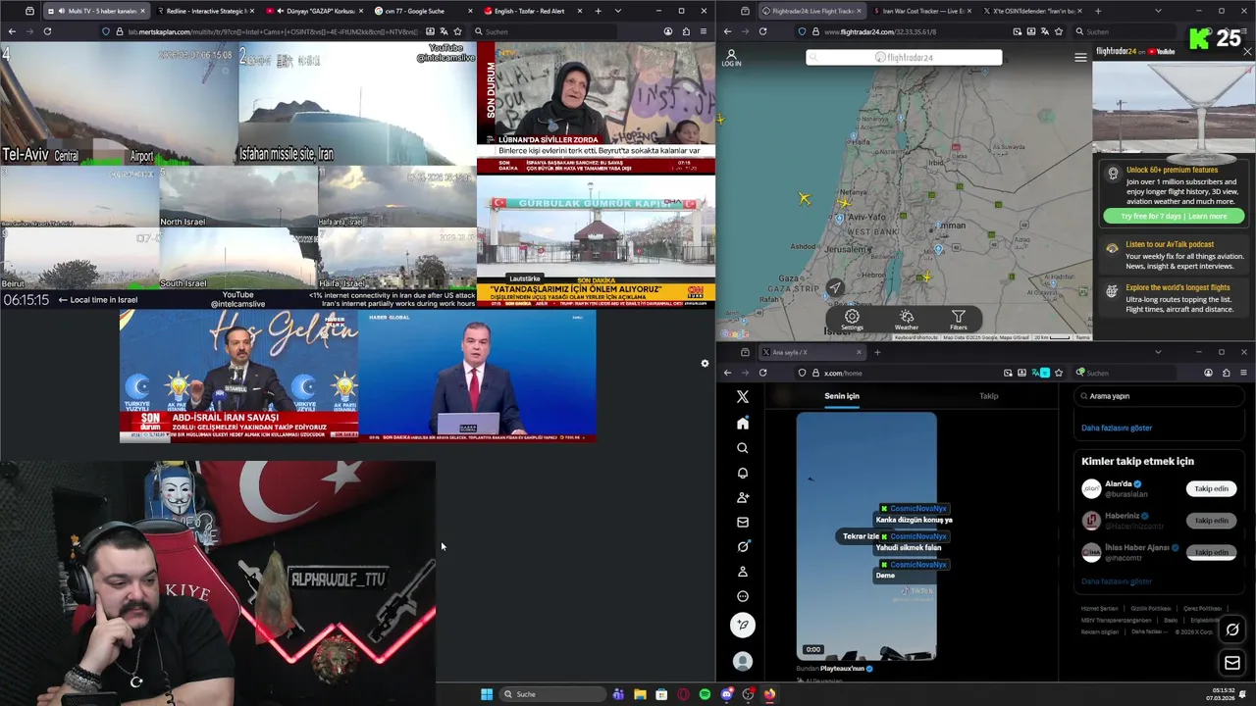The image size is (1256, 706).
Task: Open X More circle icon
Action: [x=743, y=596]
